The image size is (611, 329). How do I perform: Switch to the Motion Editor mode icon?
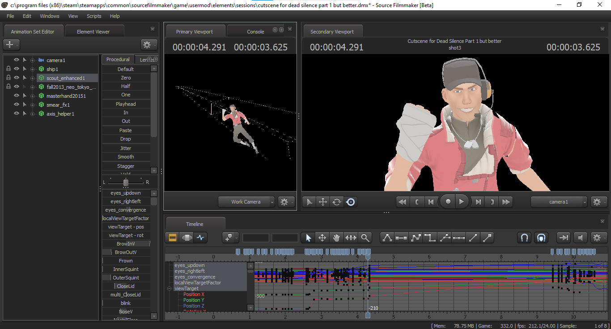click(186, 237)
